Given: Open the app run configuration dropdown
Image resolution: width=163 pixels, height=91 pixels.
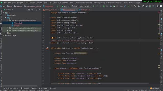Looking at the screenshot, I should coord(65,6).
